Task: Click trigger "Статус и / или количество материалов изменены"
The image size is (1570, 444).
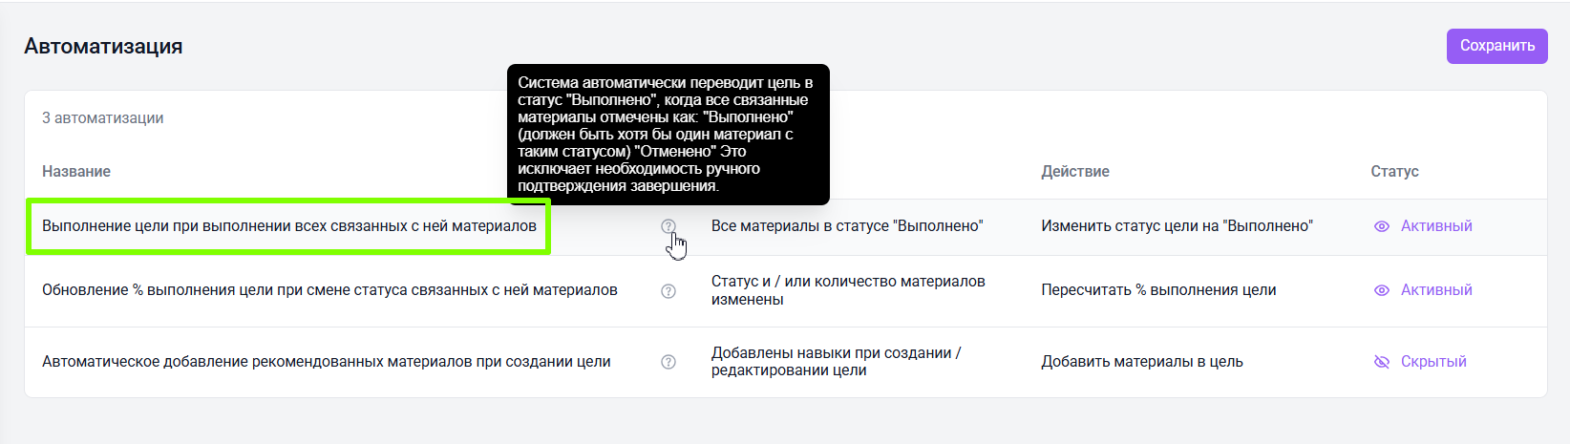Action: [847, 290]
